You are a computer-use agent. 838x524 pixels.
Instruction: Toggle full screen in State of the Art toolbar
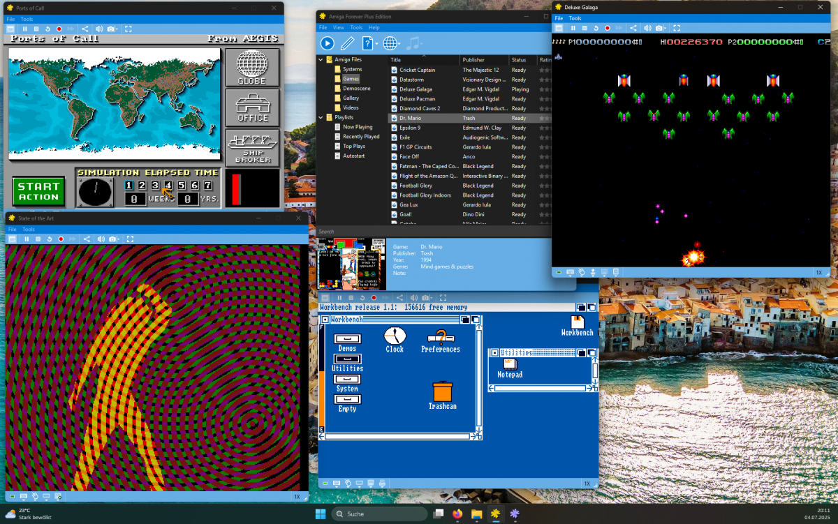130,239
